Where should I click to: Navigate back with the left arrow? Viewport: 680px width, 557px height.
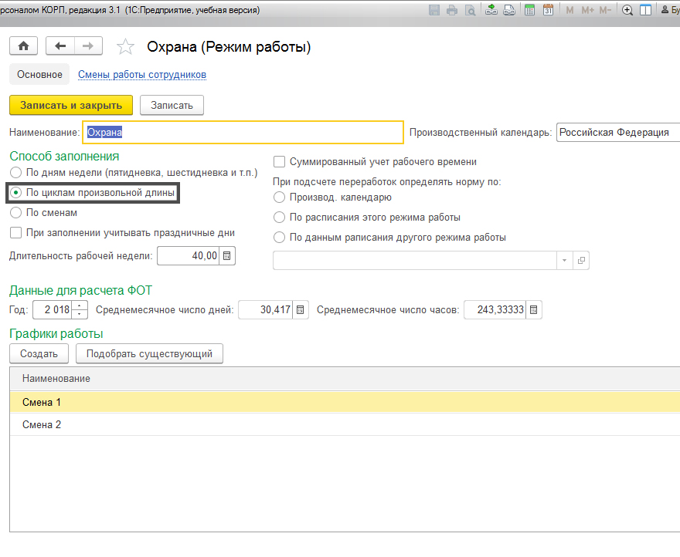(60, 46)
